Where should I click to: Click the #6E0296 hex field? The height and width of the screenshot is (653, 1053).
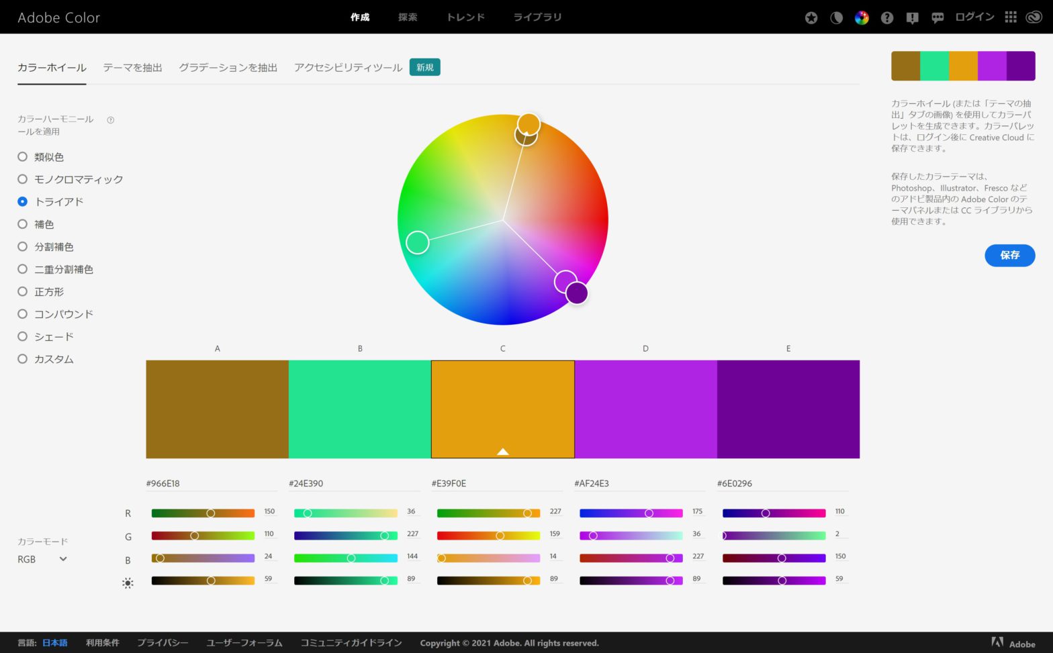783,483
